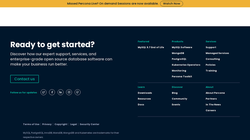Open MySQL Software product link

[x=182, y=47]
